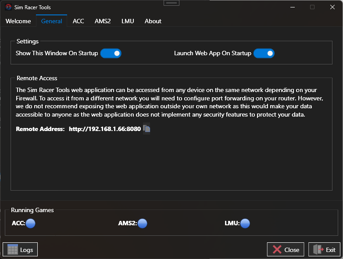
Task: Click the Sim Racer Tools title bar logo
Action: (x=8, y=7)
